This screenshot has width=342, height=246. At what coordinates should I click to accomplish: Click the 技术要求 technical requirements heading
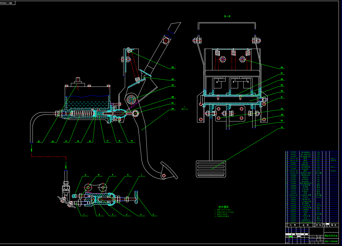click(224, 207)
